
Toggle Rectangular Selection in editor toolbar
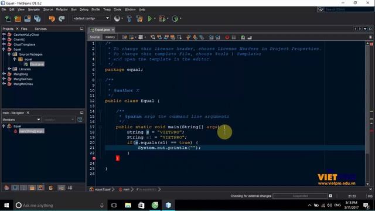coord(179,38)
